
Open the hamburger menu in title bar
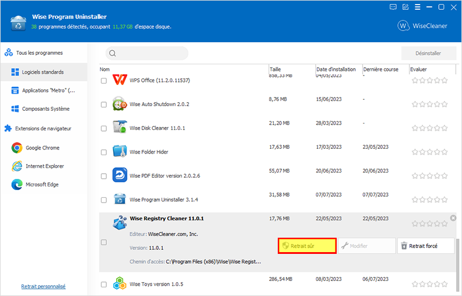pyautogui.click(x=418, y=7)
